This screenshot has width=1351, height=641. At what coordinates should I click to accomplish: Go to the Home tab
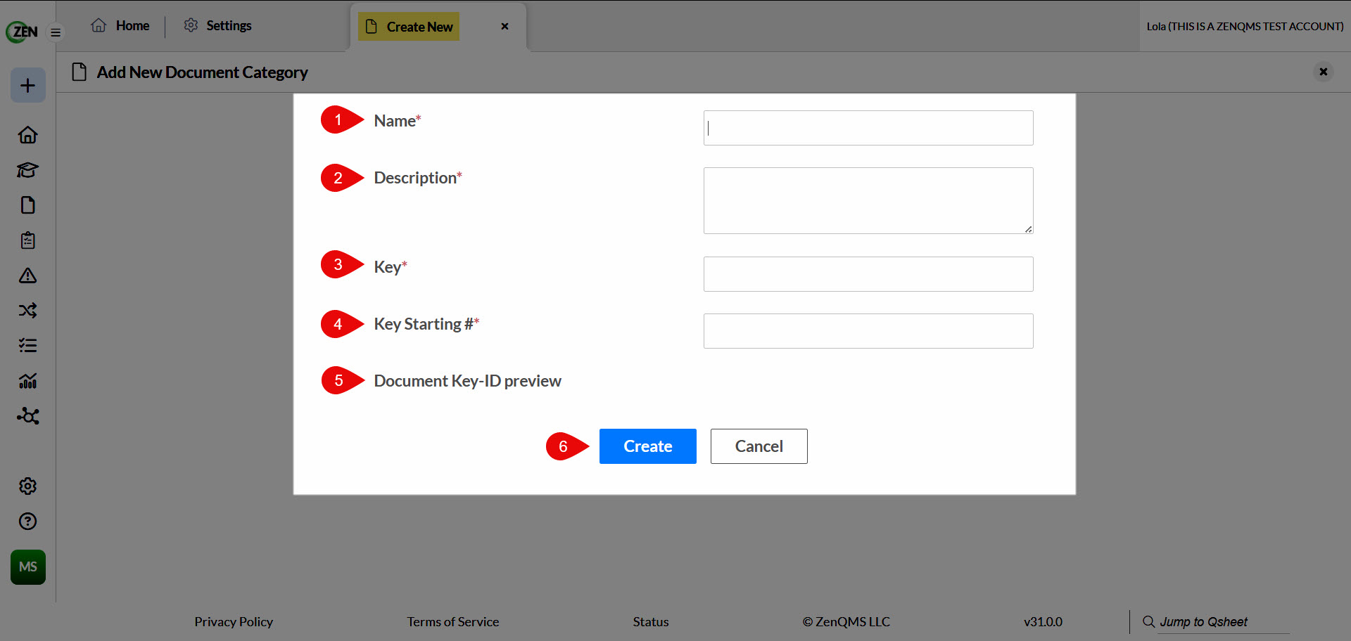(120, 26)
